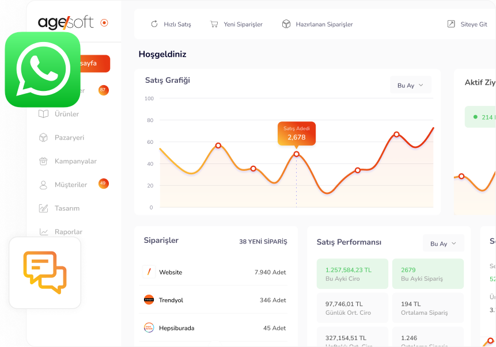Open the Bu Ay dropdown in Satış Grafiği
496x347 pixels.
(x=410, y=85)
